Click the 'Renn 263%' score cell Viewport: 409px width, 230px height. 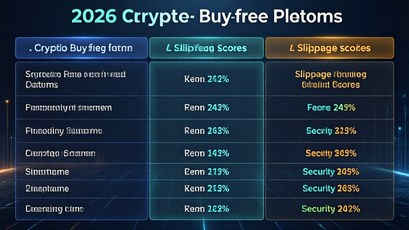point(206,131)
